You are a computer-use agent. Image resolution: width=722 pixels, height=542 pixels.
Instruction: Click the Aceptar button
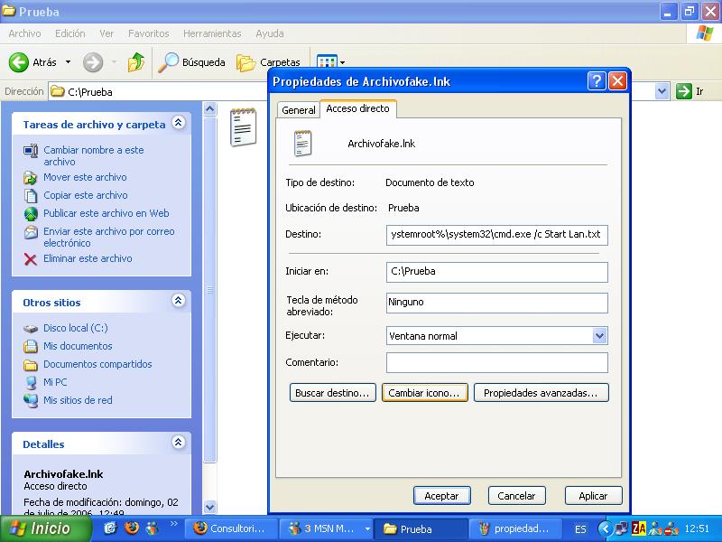[442, 495]
